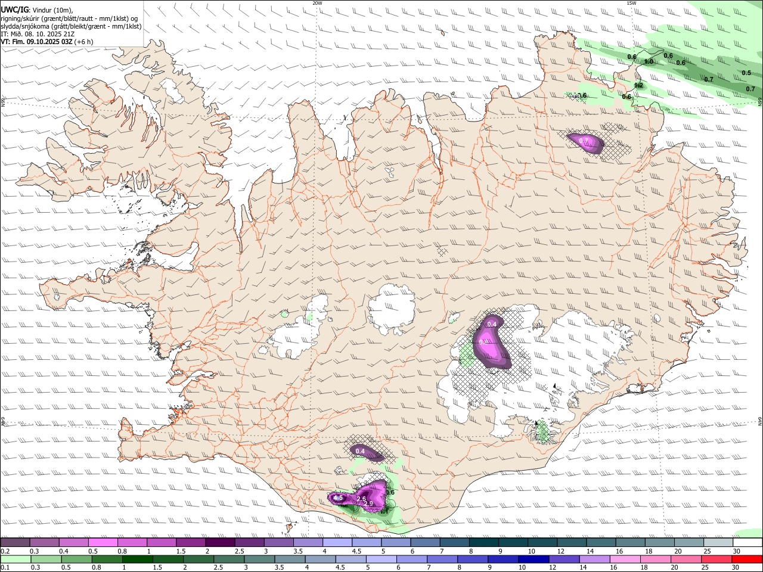Click initial time 'IT: Mið. 08. 10. 2025 21Z'
Viewport: 763px width, 572px height.
(x=38, y=34)
